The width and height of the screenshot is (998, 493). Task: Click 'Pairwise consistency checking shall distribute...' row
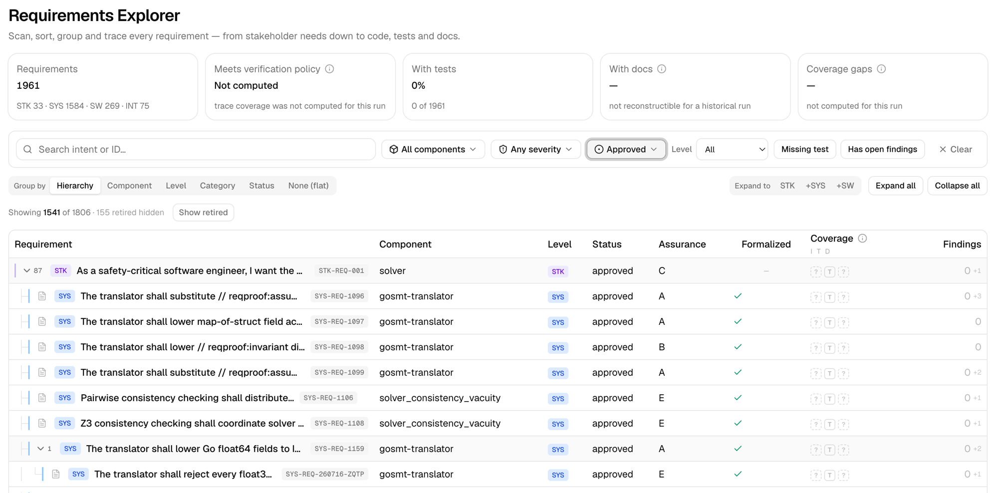[498, 398]
